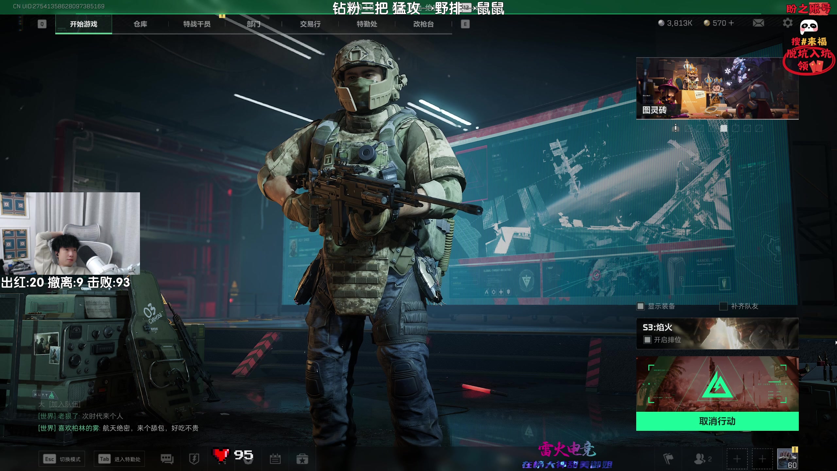
Task: Click the 3,813K currency balance
Action: (675, 23)
